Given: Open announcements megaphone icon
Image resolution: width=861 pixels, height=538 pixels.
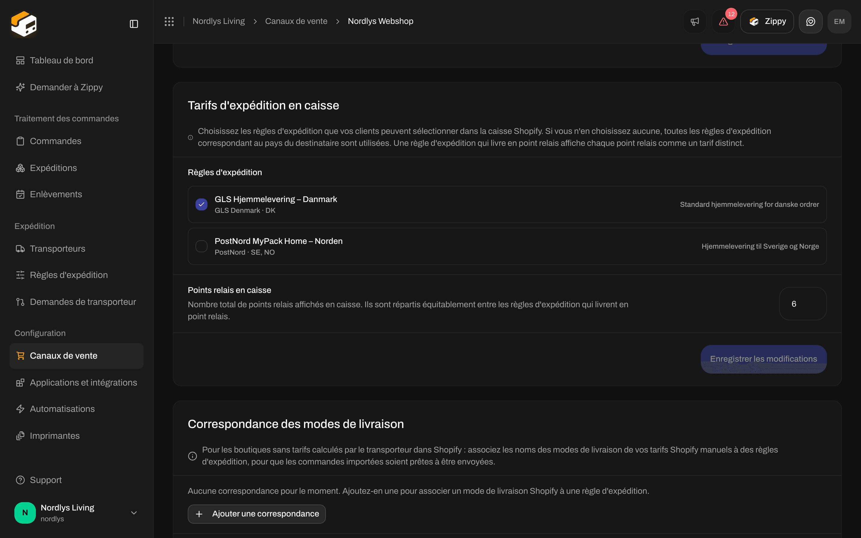Looking at the screenshot, I should pyautogui.click(x=694, y=21).
